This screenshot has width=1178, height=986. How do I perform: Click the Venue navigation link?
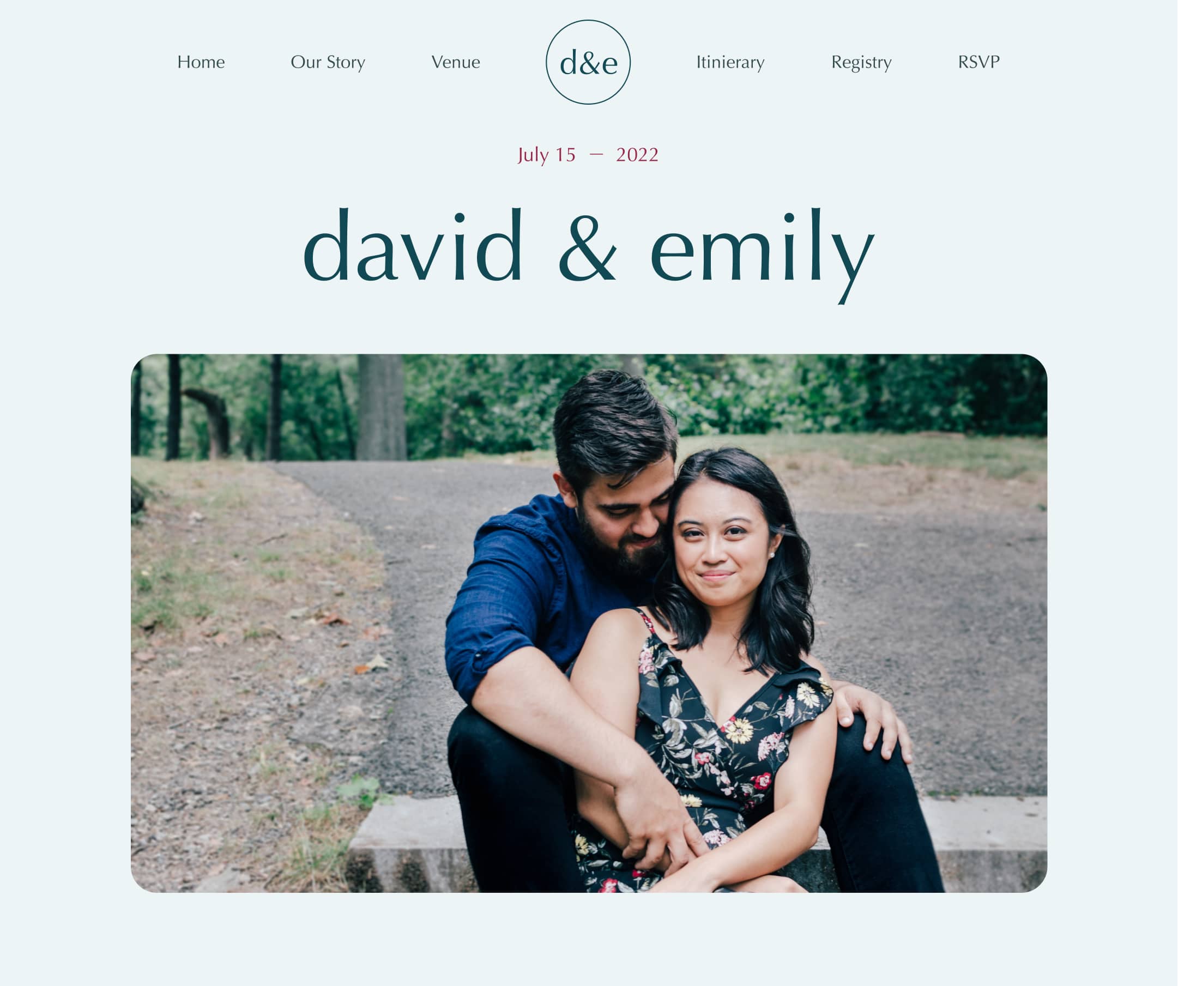point(455,62)
